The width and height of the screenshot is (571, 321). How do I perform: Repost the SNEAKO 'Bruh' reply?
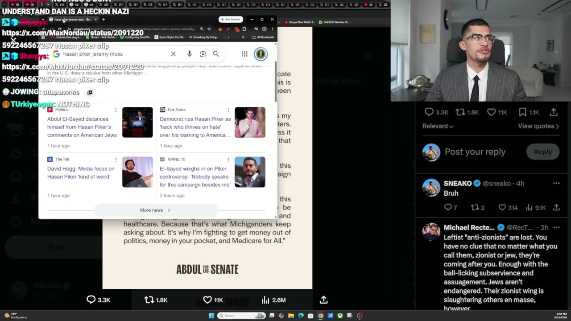[x=477, y=207]
